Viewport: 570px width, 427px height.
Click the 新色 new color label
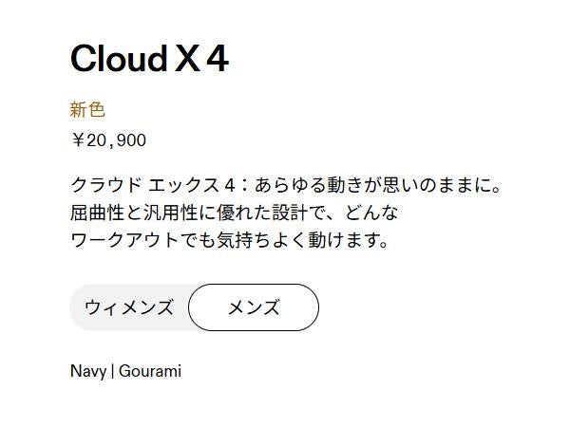(x=87, y=110)
